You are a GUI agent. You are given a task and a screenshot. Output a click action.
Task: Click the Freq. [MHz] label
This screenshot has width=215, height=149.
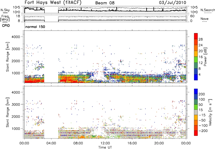[x=5, y=18]
